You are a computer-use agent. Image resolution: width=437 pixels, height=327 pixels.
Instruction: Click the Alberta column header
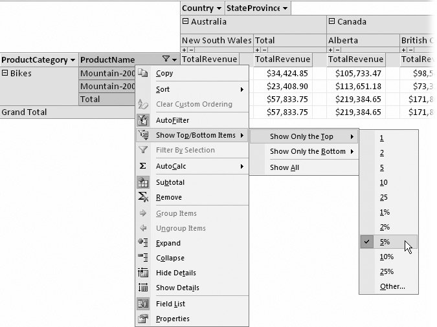tap(363, 41)
